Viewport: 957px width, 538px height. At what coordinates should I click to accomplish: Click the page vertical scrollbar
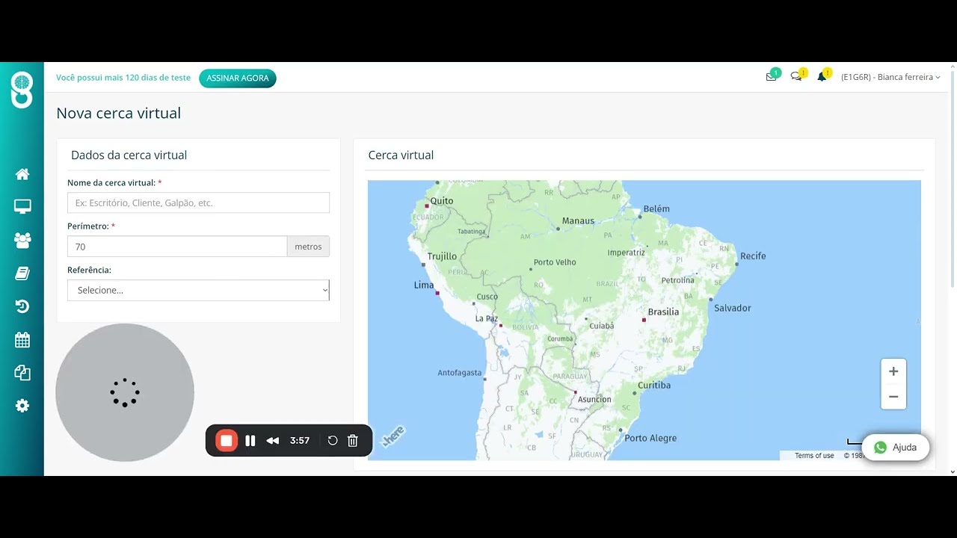click(x=953, y=179)
